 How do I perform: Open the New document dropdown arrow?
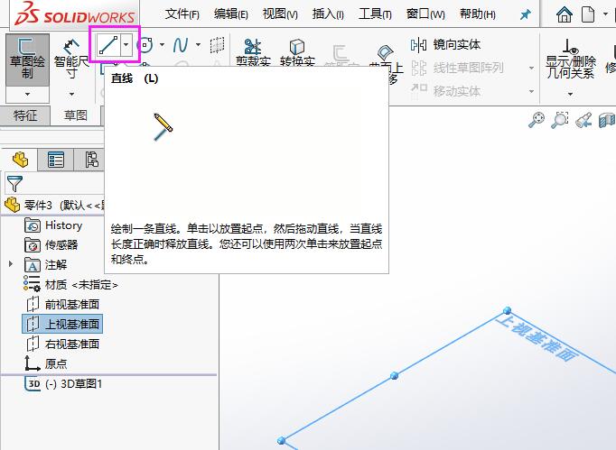point(605,15)
